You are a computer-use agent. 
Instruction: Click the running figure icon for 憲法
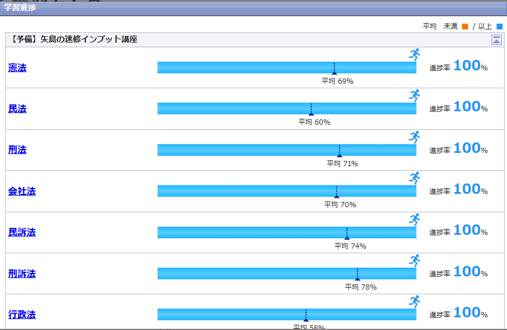(415, 55)
